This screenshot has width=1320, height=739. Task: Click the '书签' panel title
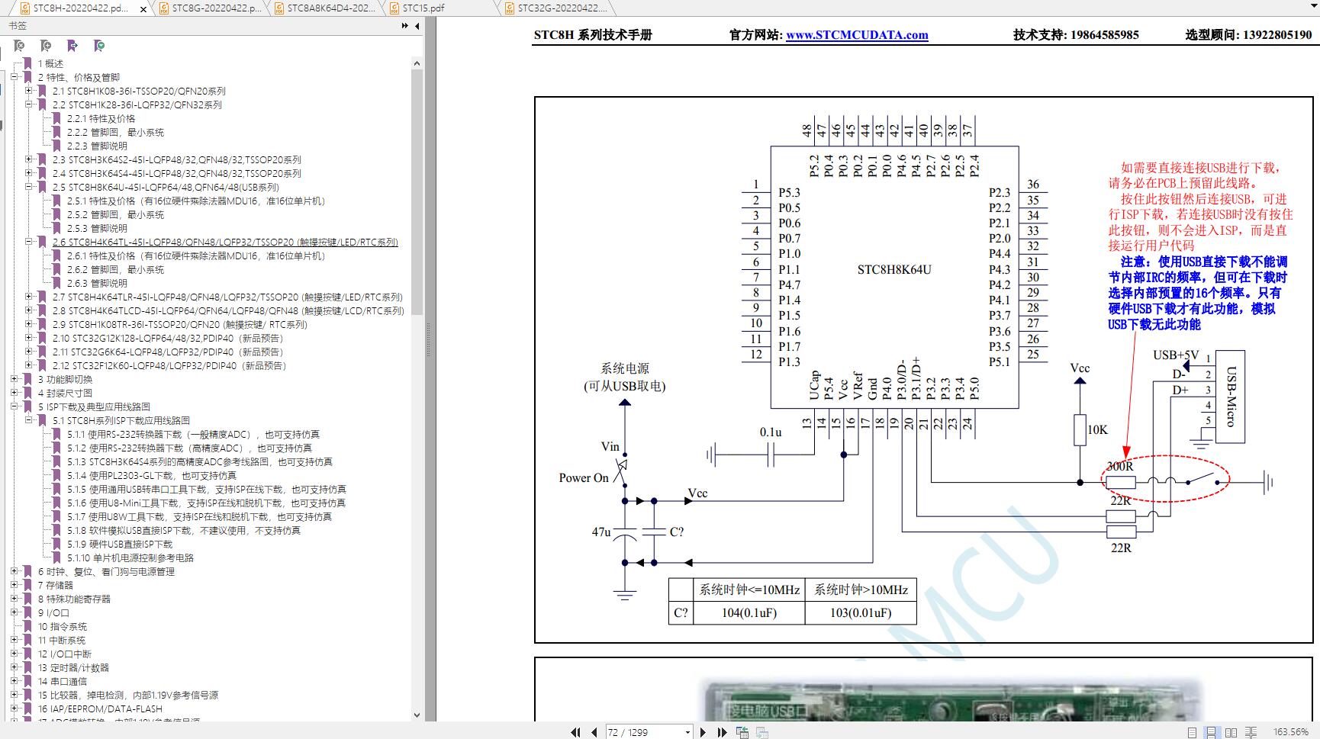pyautogui.click(x=18, y=26)
